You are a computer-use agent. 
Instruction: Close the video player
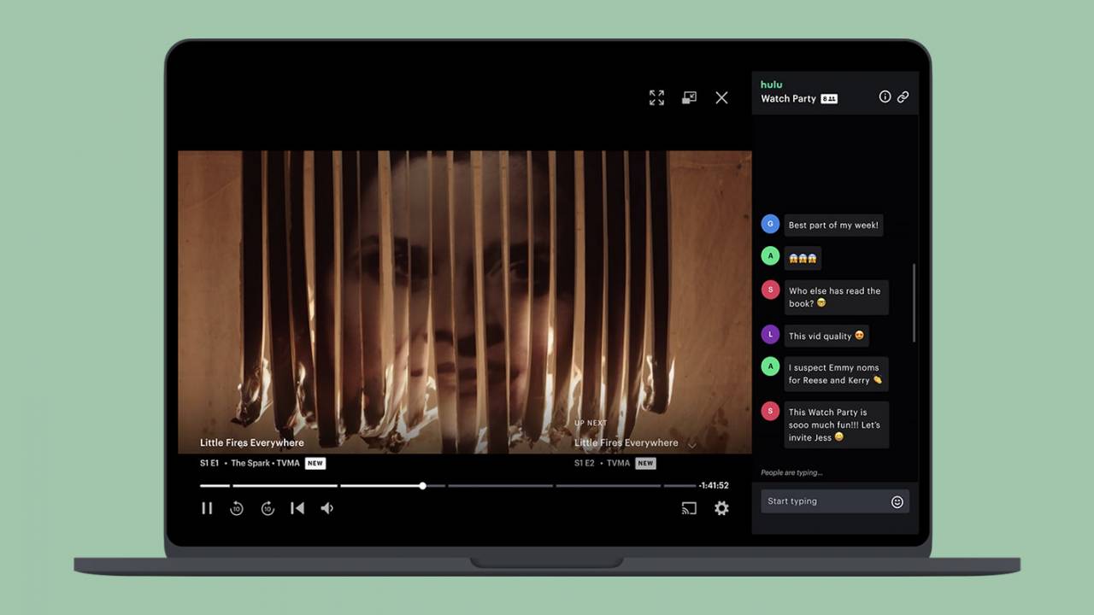coord(721,97)
